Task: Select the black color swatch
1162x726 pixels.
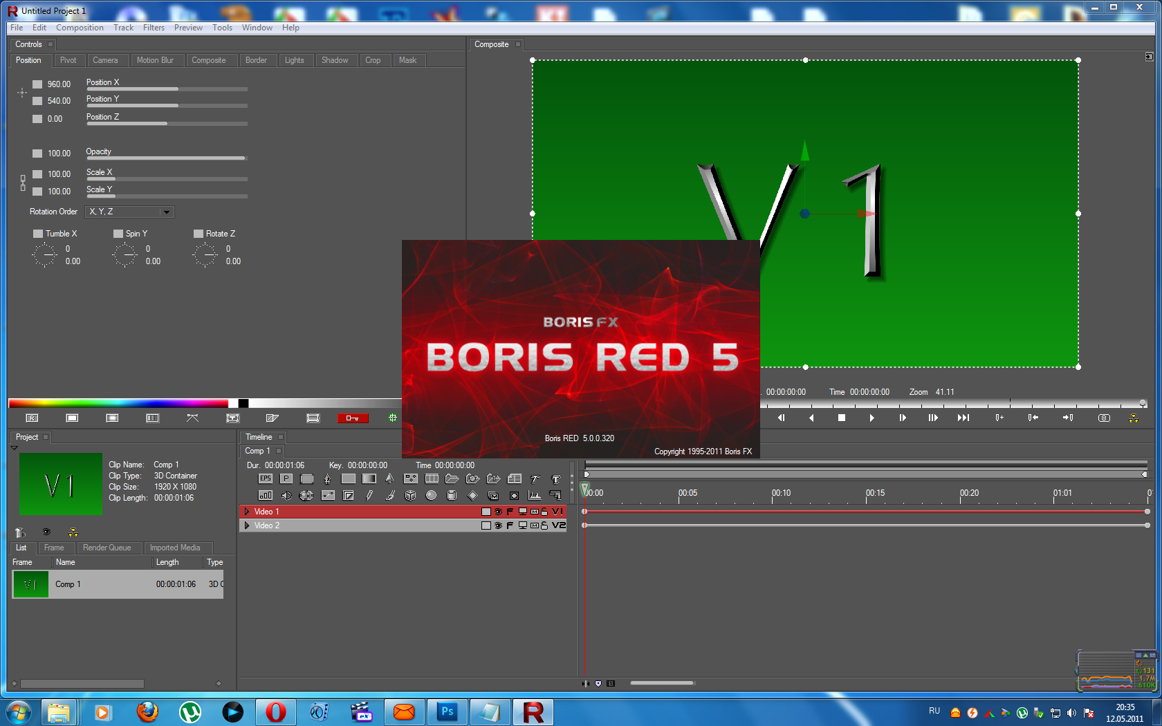Action: tap(243, 403)
